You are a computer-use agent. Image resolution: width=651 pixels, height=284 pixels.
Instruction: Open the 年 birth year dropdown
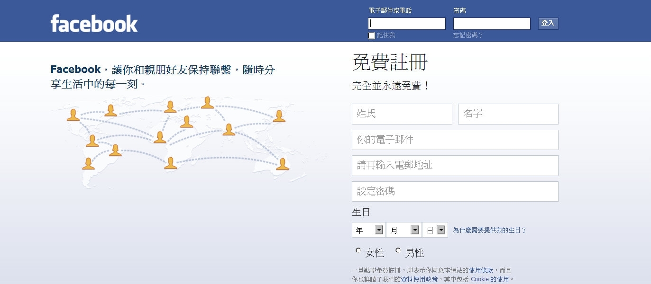368,230
